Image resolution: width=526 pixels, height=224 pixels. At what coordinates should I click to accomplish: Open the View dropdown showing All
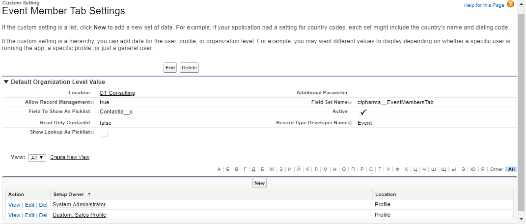[37, 158]
